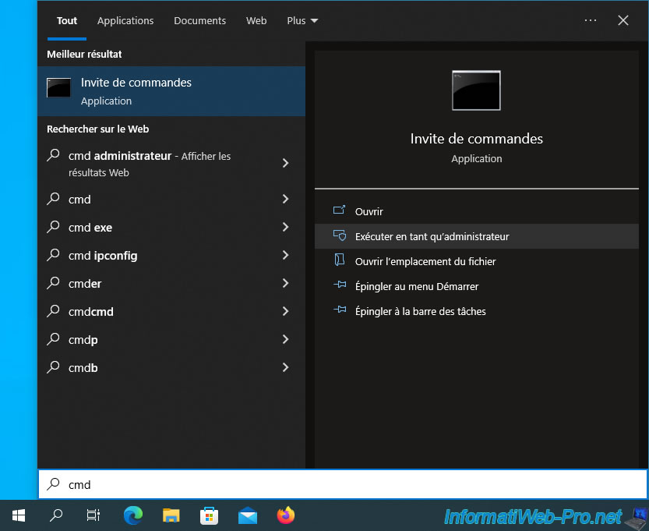
Task: Click the 'cmdb' suggestion text
Action: (x=83, y=368)
